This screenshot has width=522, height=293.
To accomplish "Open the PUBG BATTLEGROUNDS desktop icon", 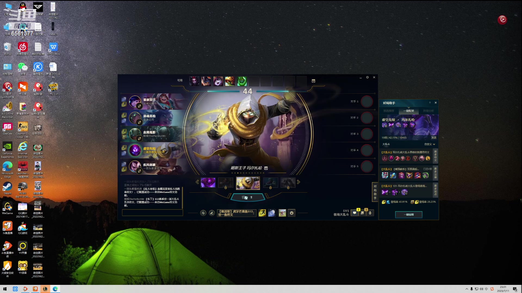I will [x=23, y=190].
